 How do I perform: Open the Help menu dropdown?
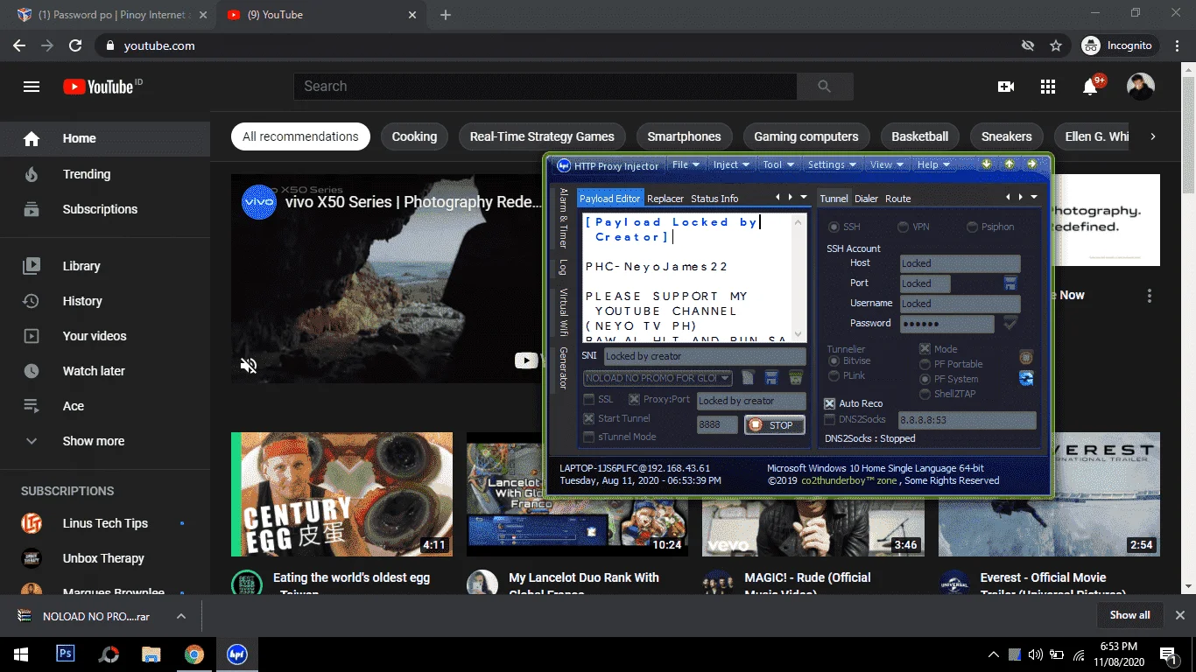pyautogui.click(x=933, y=164)
